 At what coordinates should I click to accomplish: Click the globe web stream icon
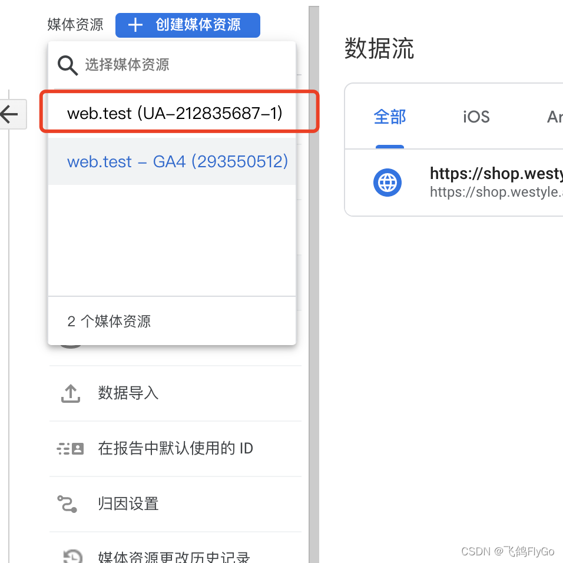pos(388,183)
